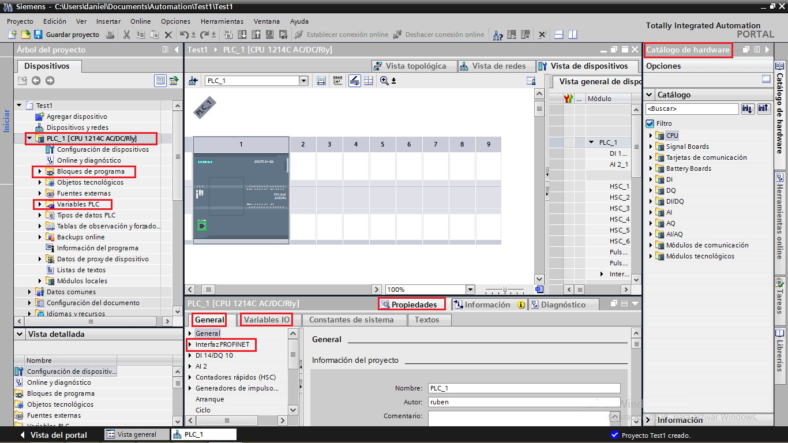Click the Open project folder icon
The height and width of the screenshot is (443, 788).
pos(25,35)
